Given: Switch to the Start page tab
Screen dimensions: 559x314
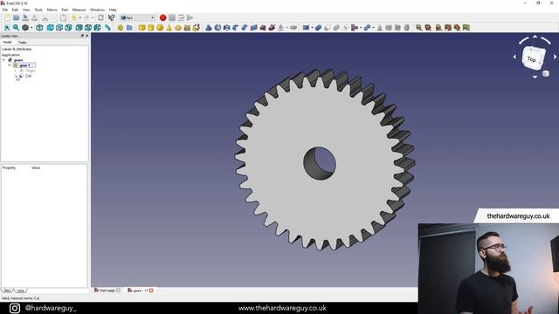Looking at the screenshot, I should click(x=107, y=290).
